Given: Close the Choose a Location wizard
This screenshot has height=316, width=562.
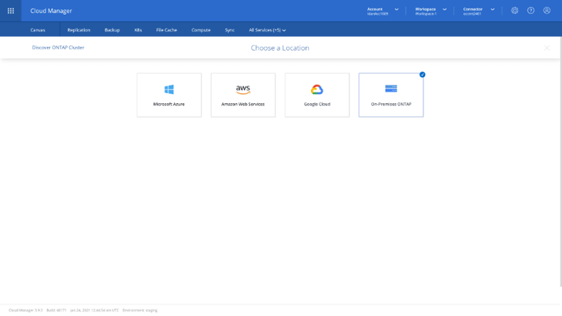Looking at the screenshot, I should [x=547, y=48].
